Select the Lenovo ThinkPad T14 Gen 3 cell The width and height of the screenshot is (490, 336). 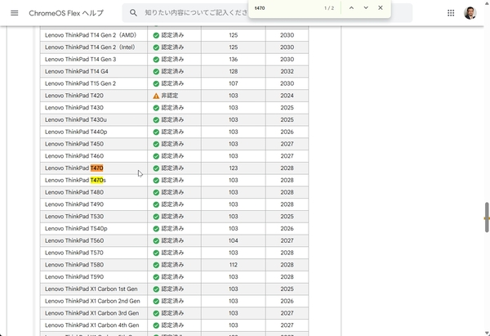94,59
